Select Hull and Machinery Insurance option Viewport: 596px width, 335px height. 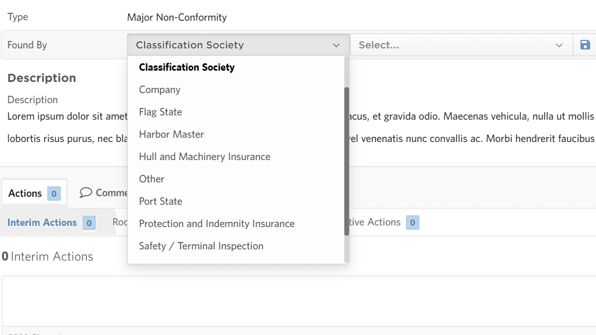click(204, 157)
